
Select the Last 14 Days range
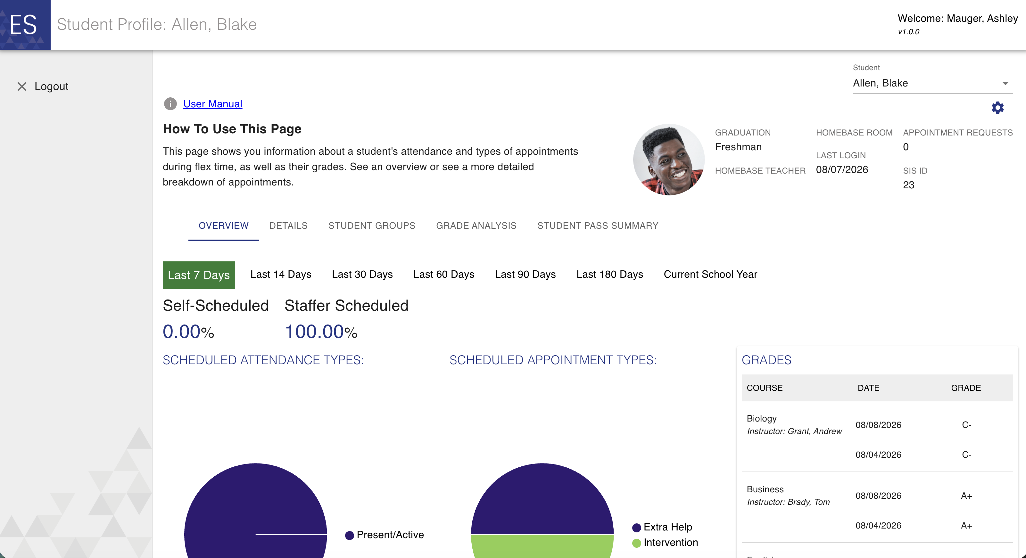(x=281, y=275)
